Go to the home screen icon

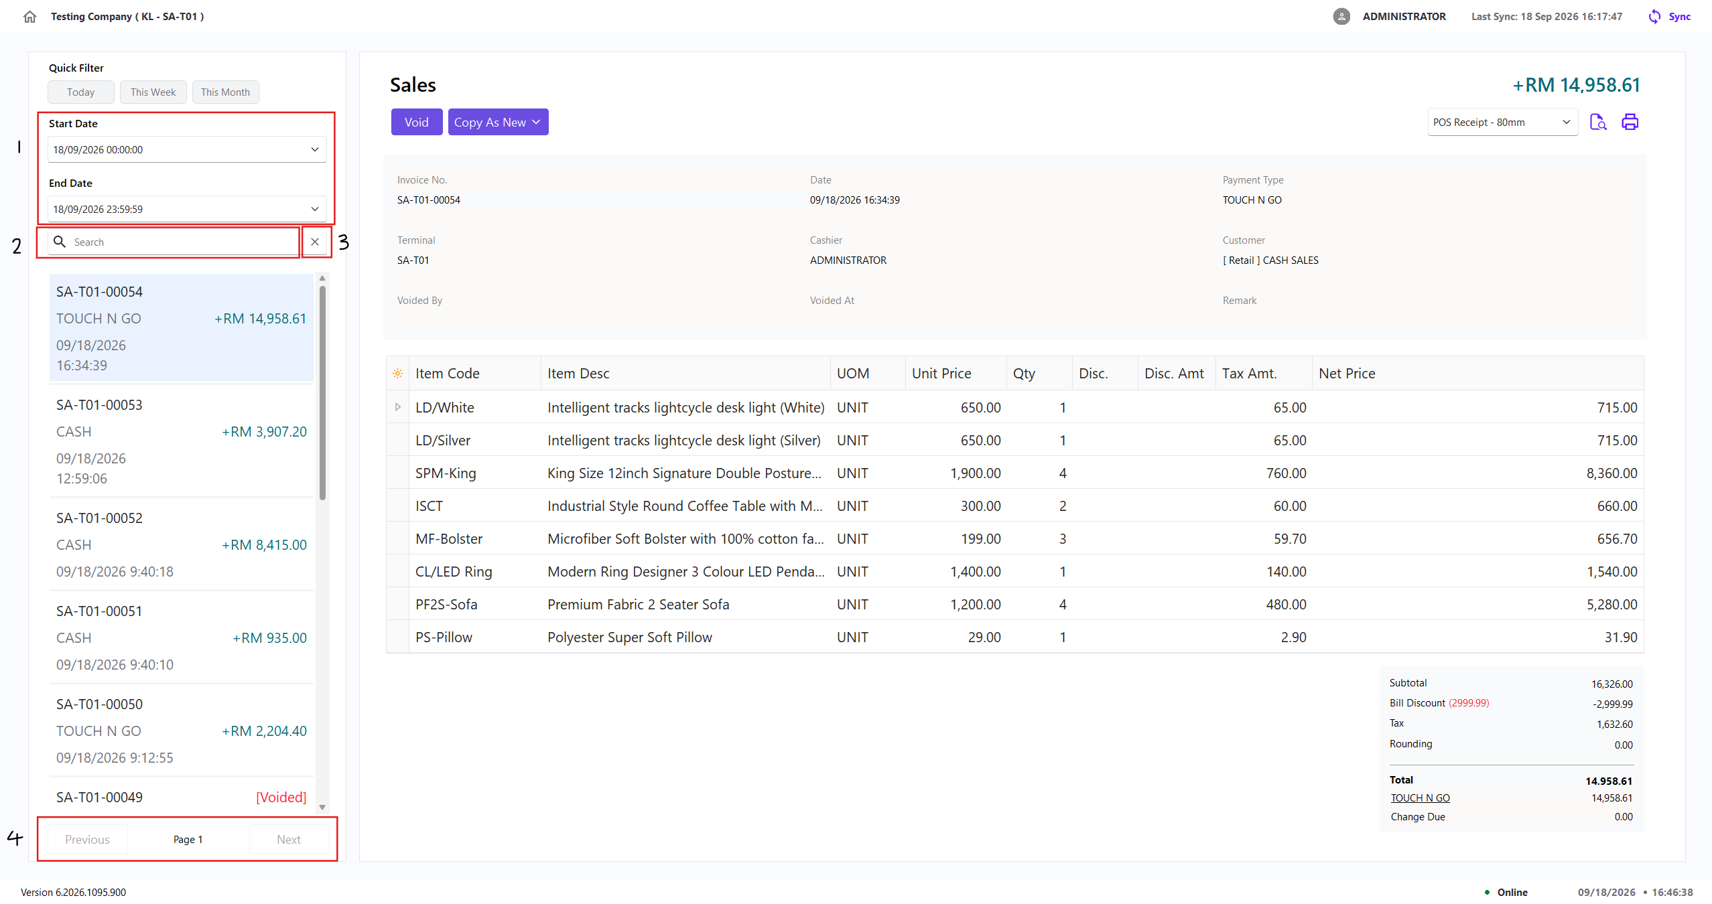[x=29, y=17]
